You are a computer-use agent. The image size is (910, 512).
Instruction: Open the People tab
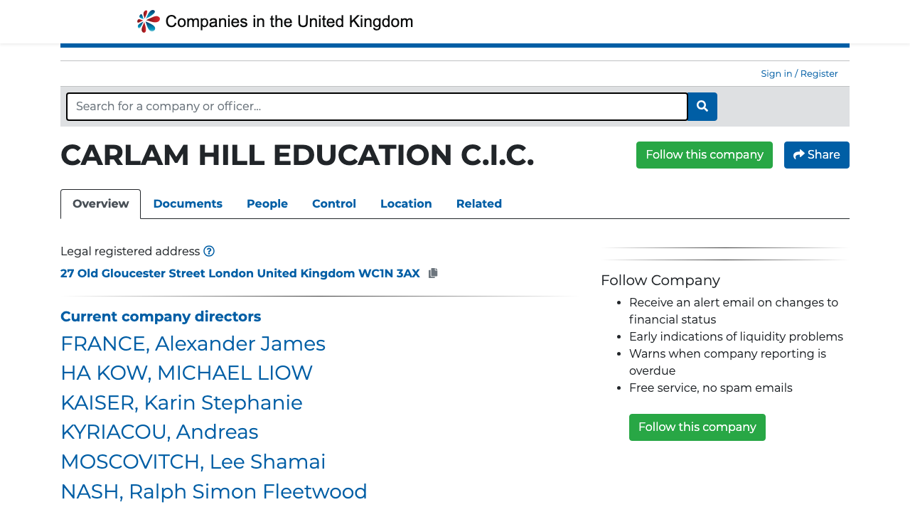[267, 204]
